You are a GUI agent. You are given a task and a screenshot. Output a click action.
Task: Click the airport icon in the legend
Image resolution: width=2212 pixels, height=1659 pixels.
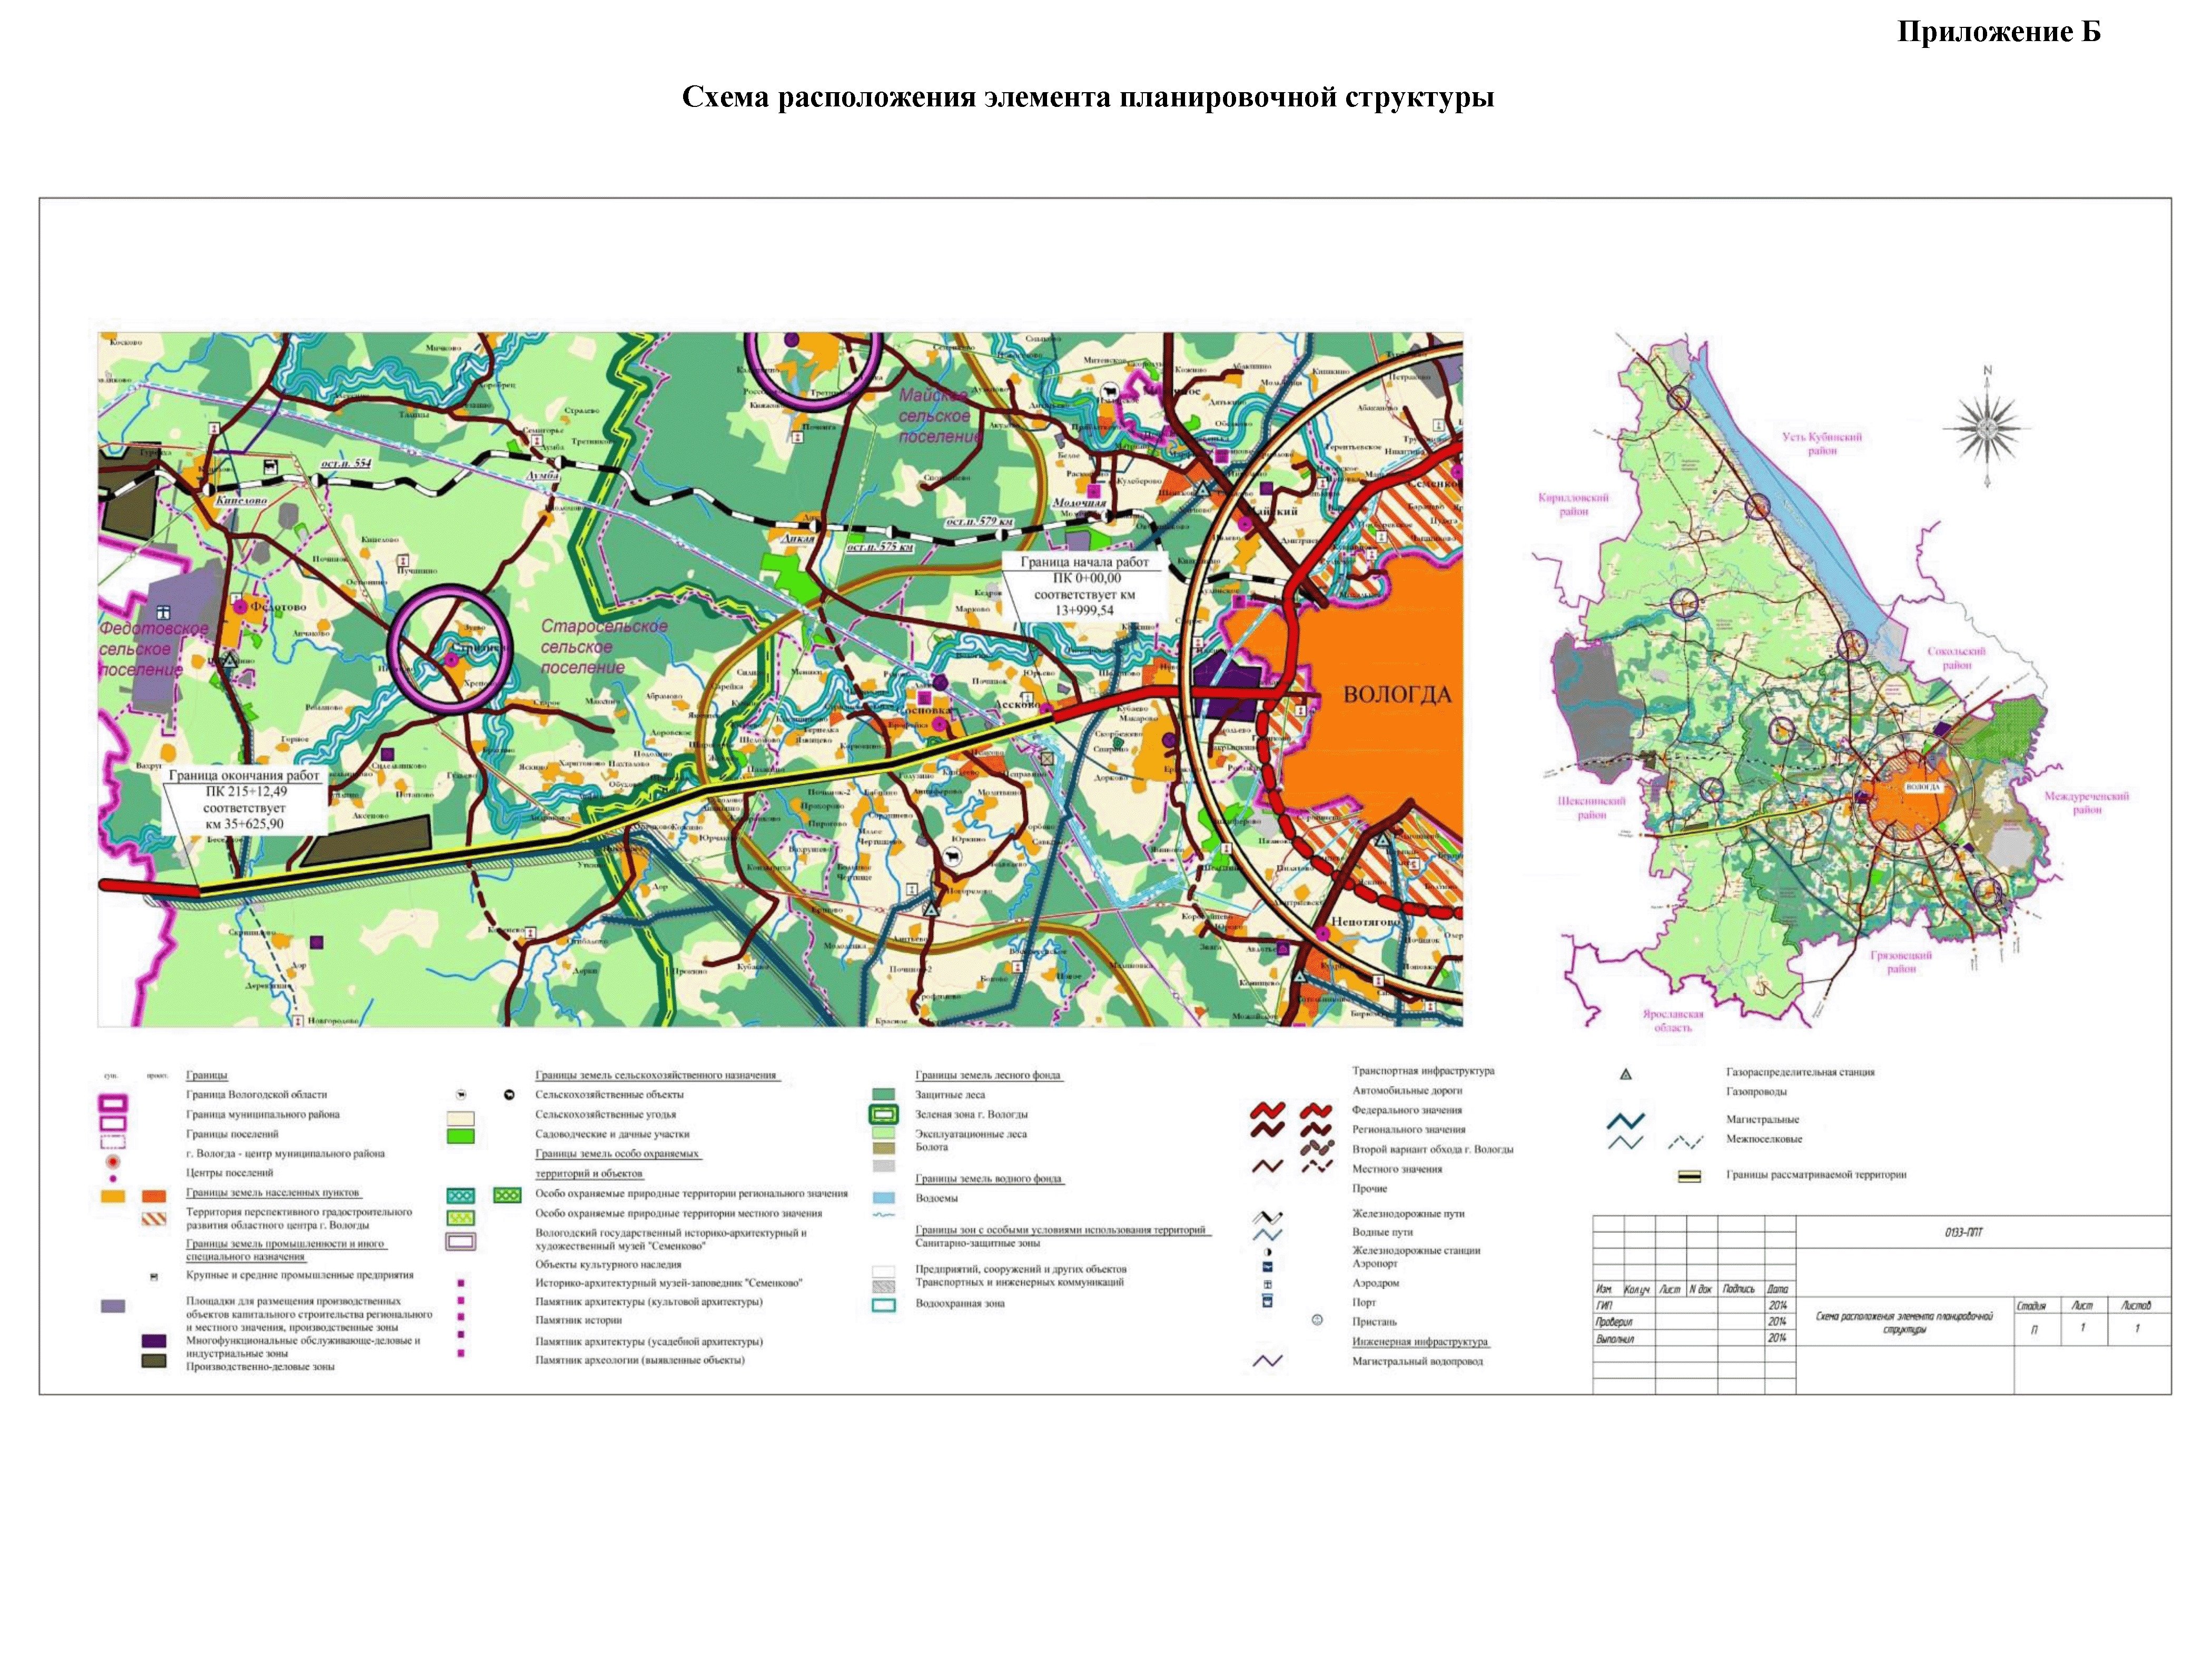tap(1268, 1268)
